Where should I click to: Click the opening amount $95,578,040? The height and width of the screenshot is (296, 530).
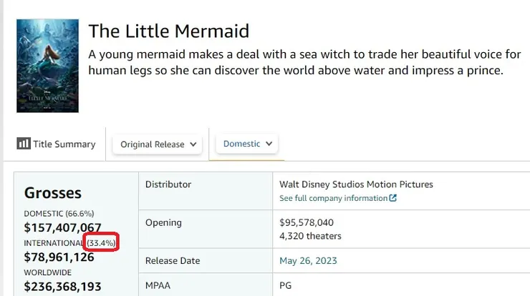307,222
